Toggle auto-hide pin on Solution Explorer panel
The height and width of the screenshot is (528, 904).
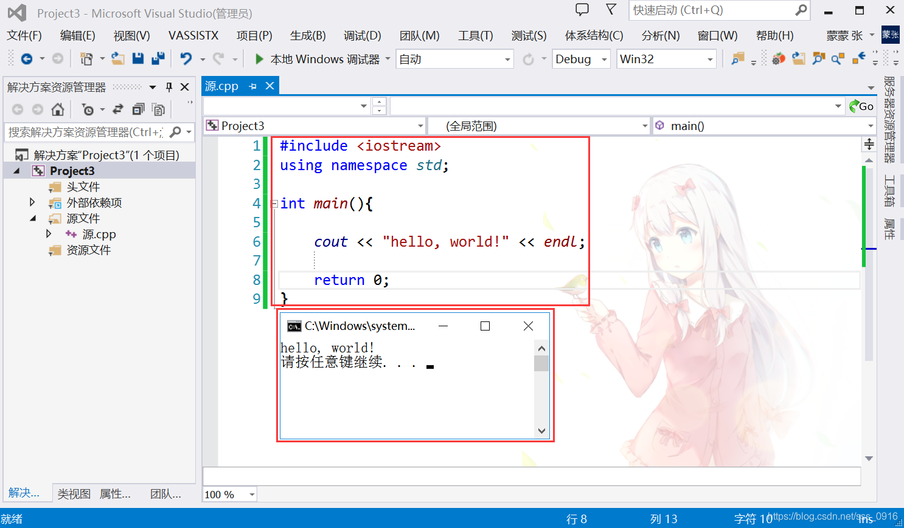click(169, 87)
